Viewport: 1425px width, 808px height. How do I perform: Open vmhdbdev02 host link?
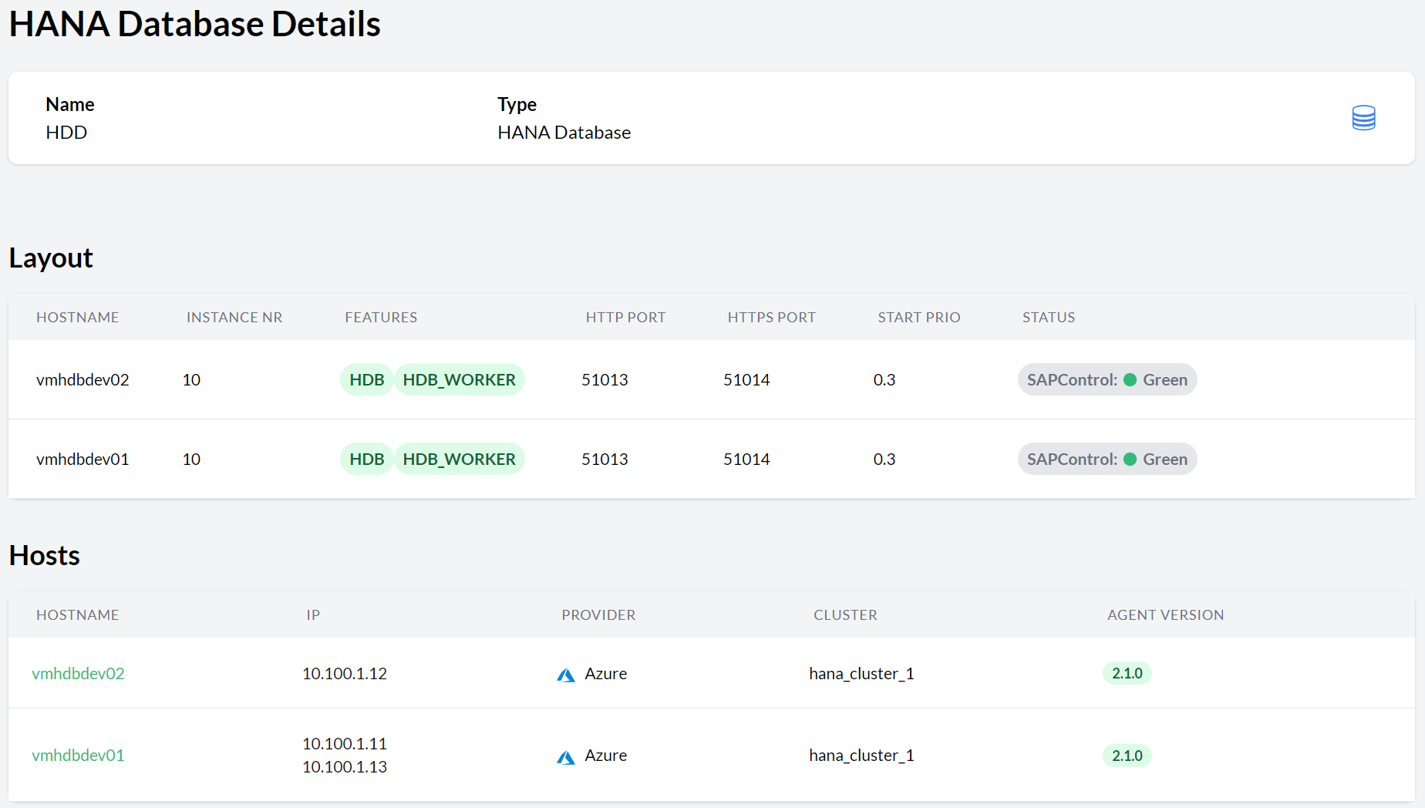click(78, 673)
